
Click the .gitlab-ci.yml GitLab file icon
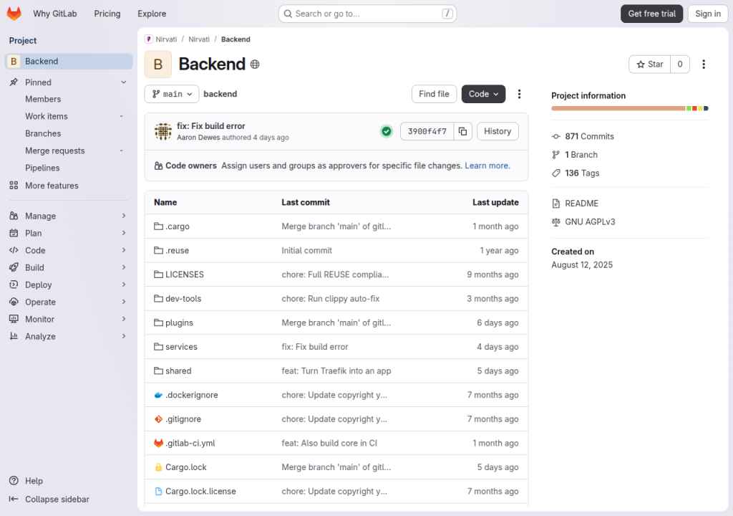click(158, 443)
